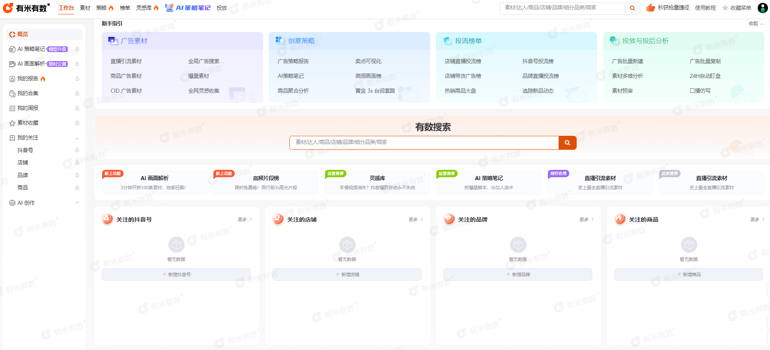Click the lock icon beside AI 策略笔记

77,49
